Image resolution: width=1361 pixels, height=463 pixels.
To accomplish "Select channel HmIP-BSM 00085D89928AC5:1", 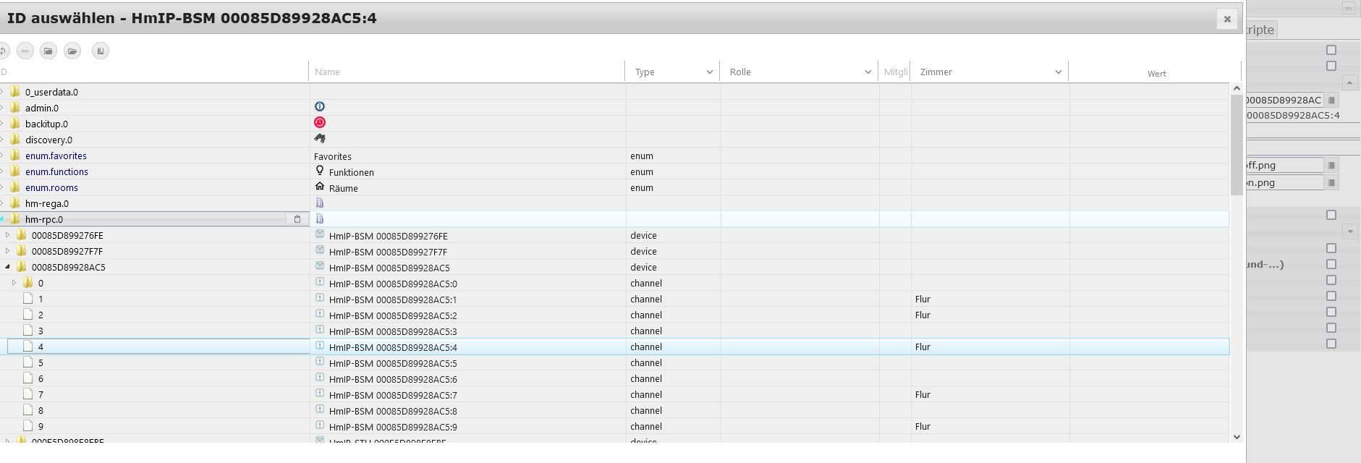I will pyautogui.click(x=614, y=299).
